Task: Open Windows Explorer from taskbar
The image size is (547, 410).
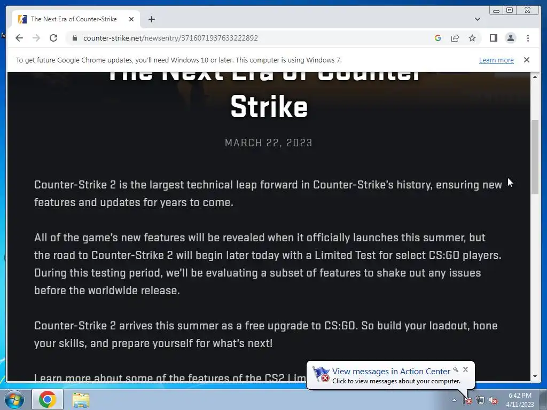Action: 81,399
